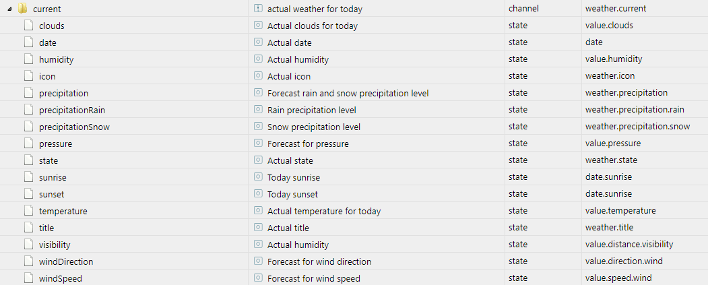Click channel icon next to actual weather for today
The height and width of the screenshot is (285, 708).
[x=258, y=9]
